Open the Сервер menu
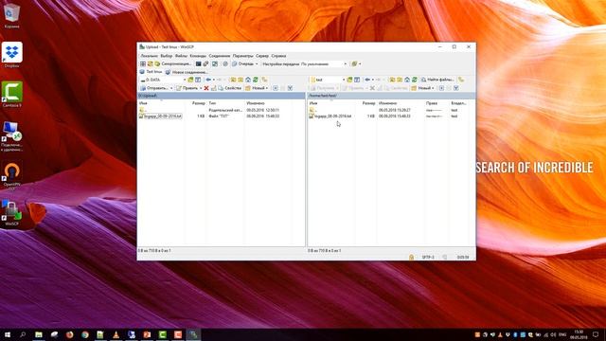 [x=262, y=56]
